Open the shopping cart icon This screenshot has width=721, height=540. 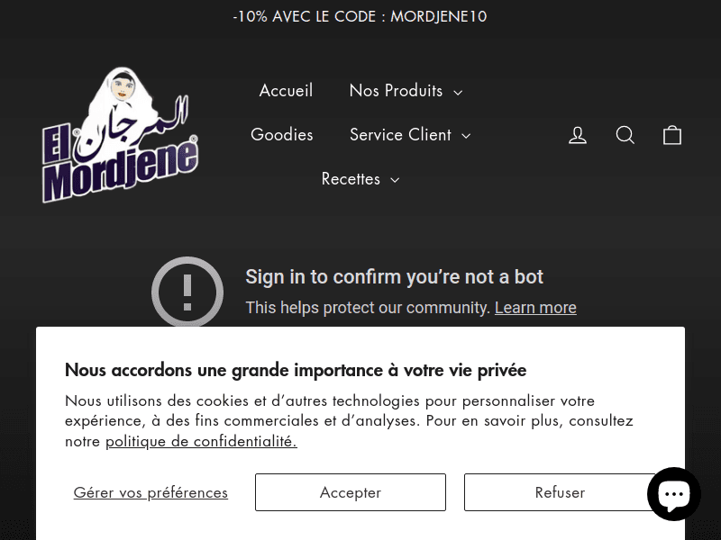pos(672,135)
